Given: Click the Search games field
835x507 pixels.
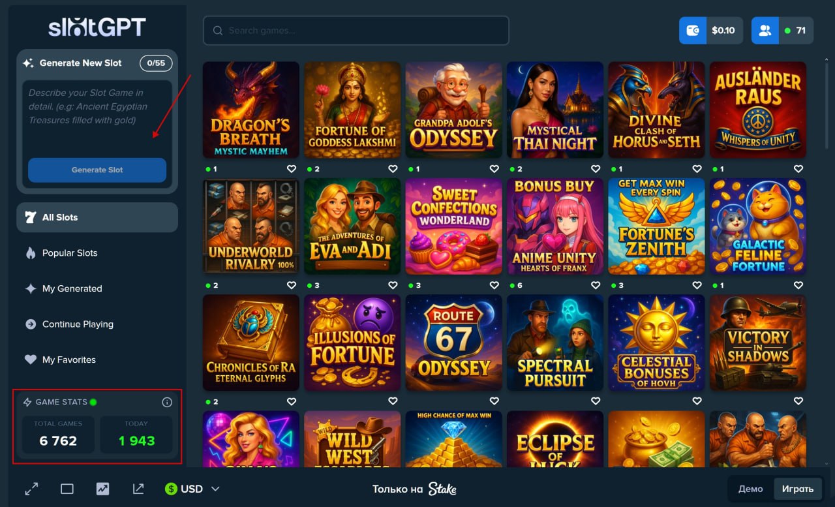Looking at the screenshot, I should [x=356, y=31].
